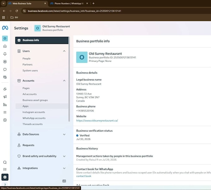Open the Billing dollar icon
Image resolution: width=211 pixels, height=190 pixels.
point(5,120)
